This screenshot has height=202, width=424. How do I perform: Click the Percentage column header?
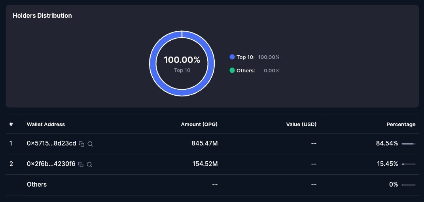(401, 125)
